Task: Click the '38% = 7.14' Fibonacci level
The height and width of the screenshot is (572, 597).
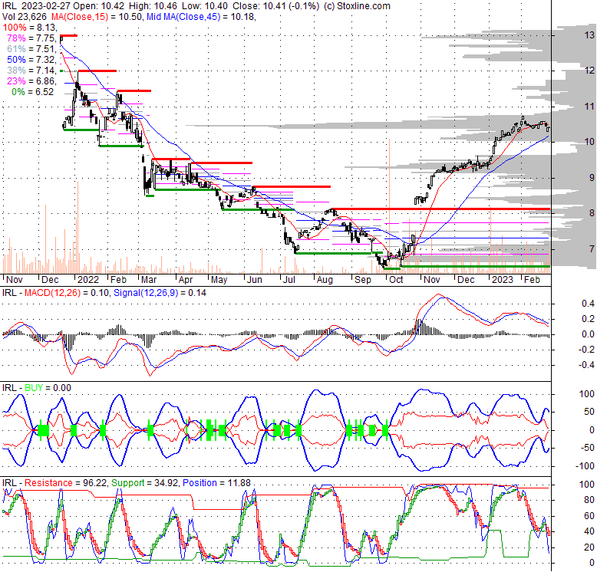Action: 31,71
